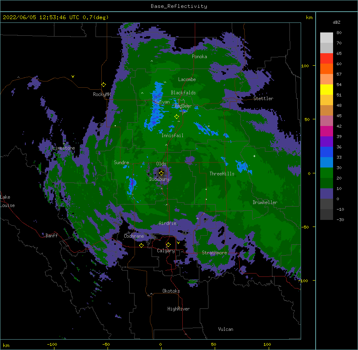Image resolution: width=358 pixels, height=350 pixels.
Task: Click the RockyMH town label
Action: click(x=102, y=94)
